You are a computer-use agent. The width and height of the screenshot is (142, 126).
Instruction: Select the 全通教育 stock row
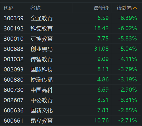coord(70,18)
